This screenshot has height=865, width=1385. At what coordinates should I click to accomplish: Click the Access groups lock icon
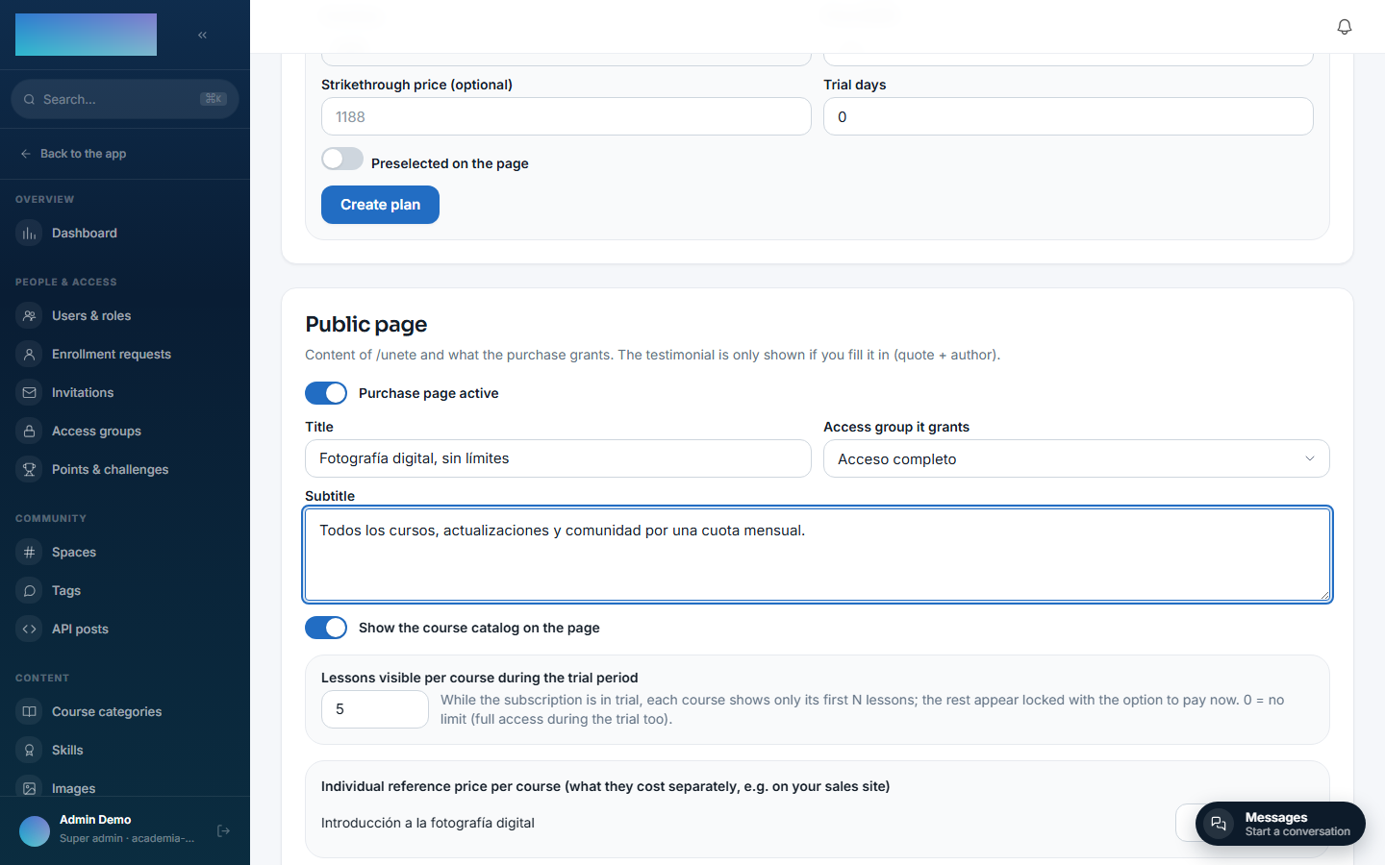tap(30, 431)
